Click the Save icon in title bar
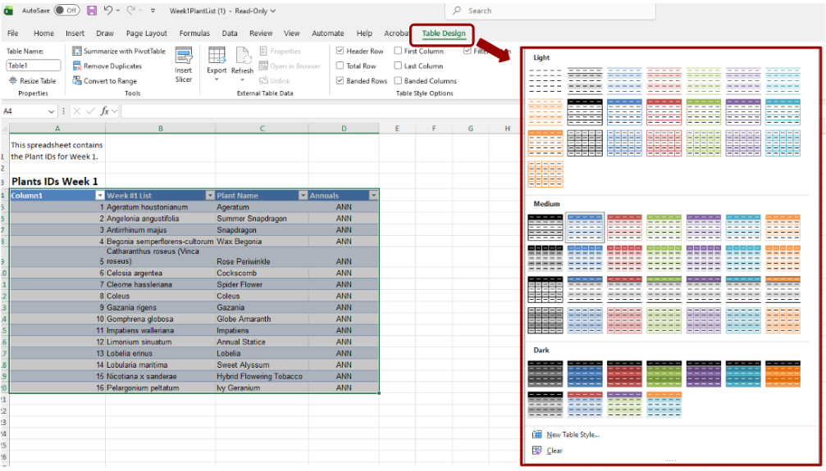 click(x=92, y=11)
